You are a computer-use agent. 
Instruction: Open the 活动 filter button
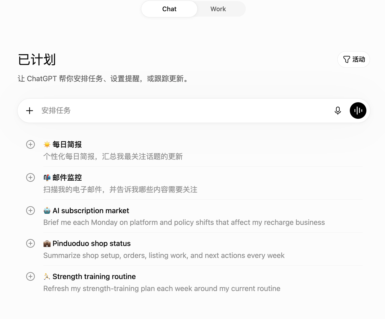(x=354, y=60)
